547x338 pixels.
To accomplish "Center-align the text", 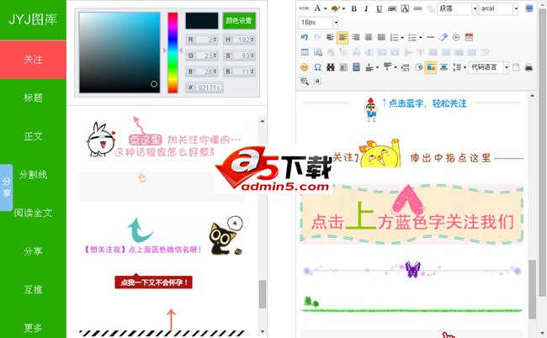I will (369, 37).
